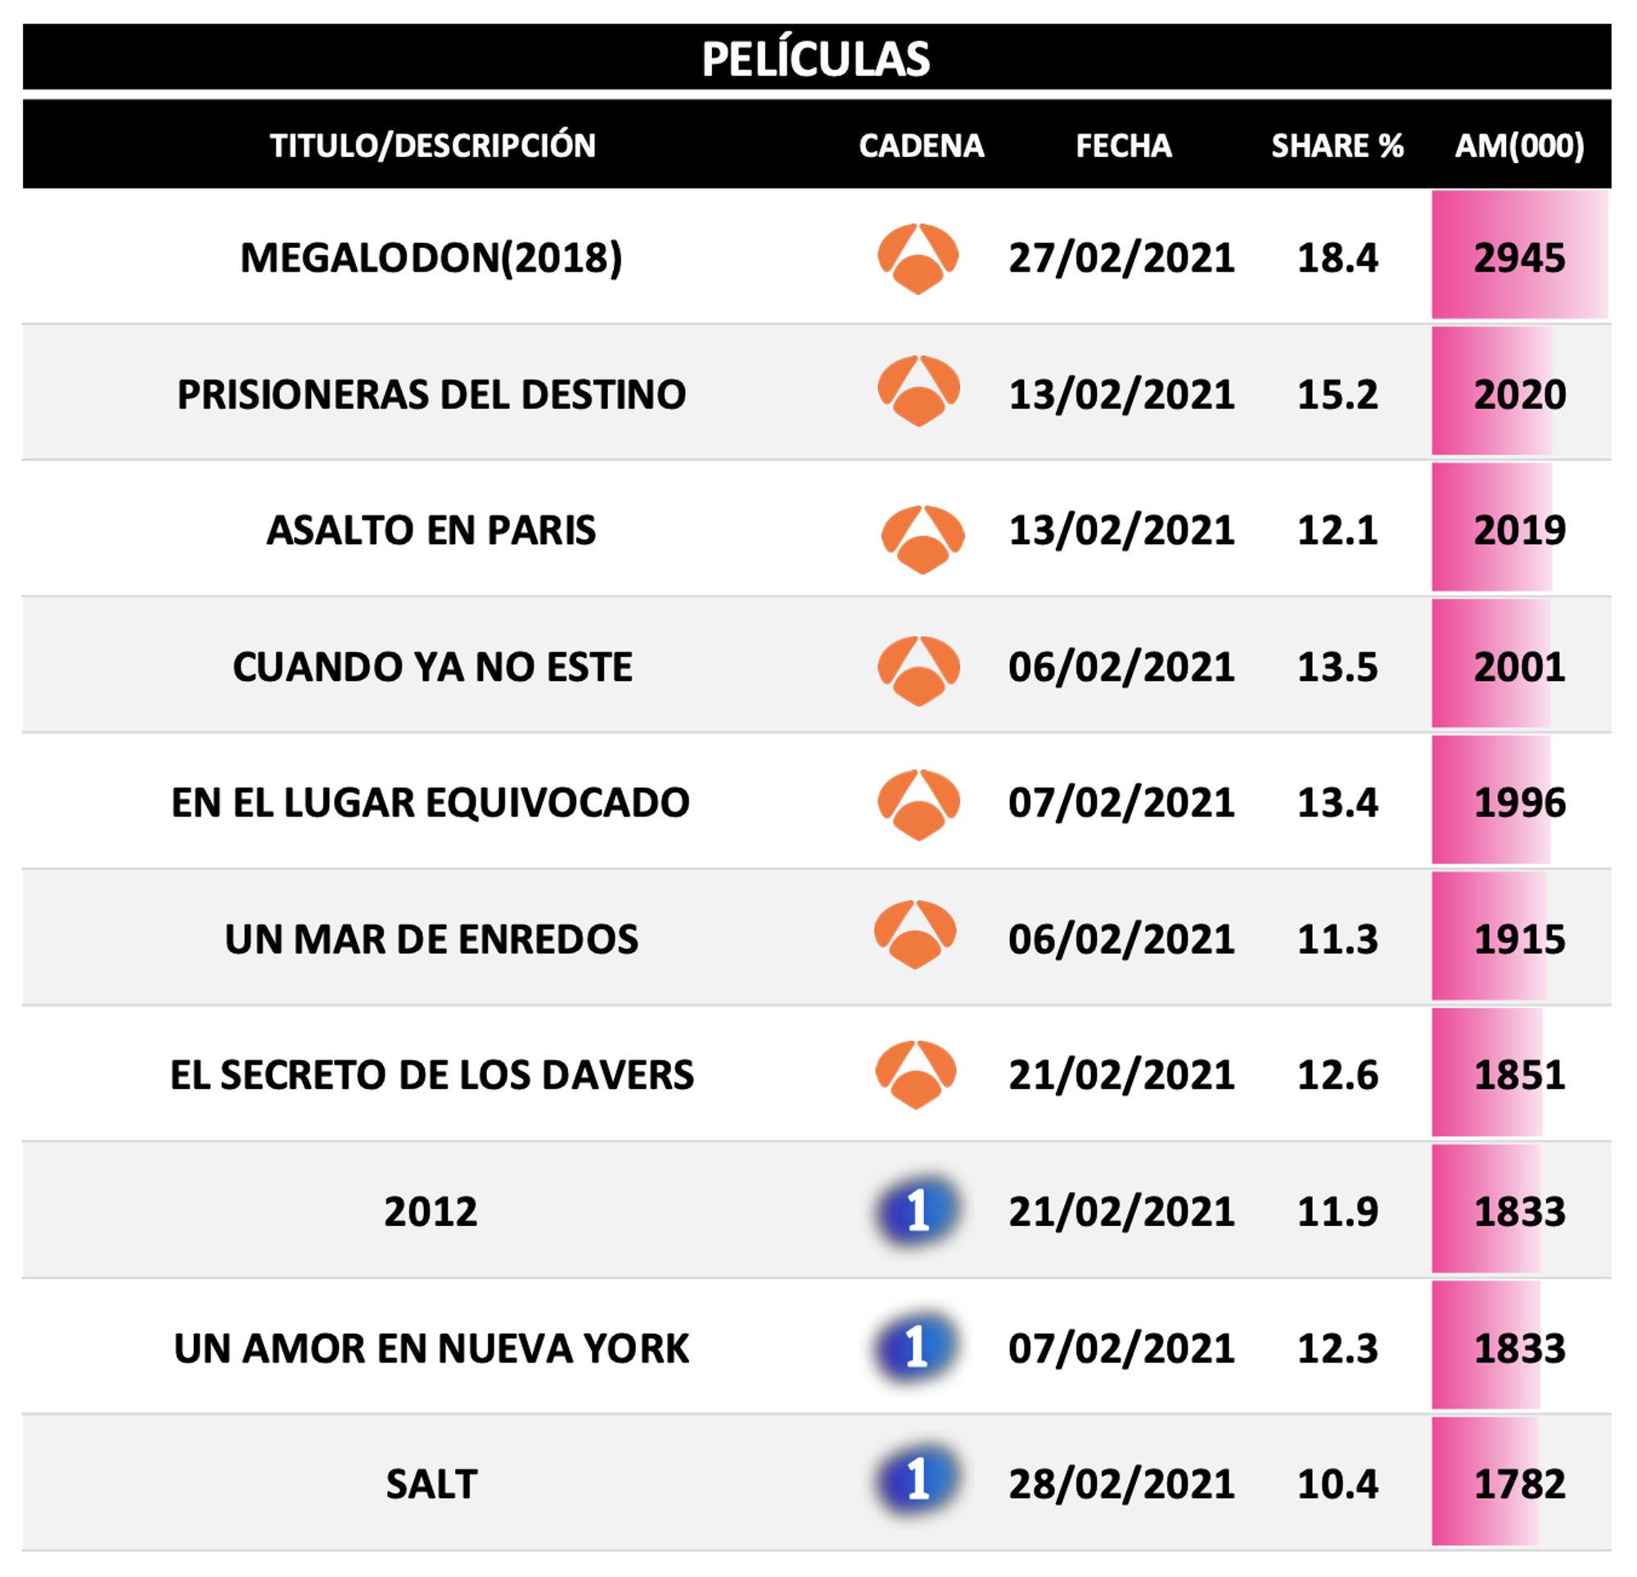Click the 13.4 share value
This screenshot has height=1577, width=1637.
[x=1337, y=803]
